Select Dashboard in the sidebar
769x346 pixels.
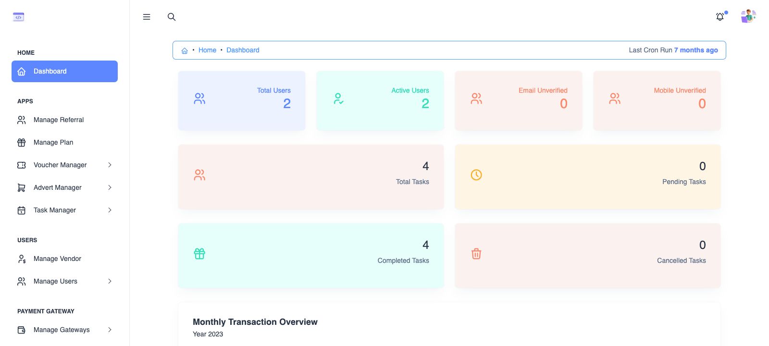tap(64, 71)
